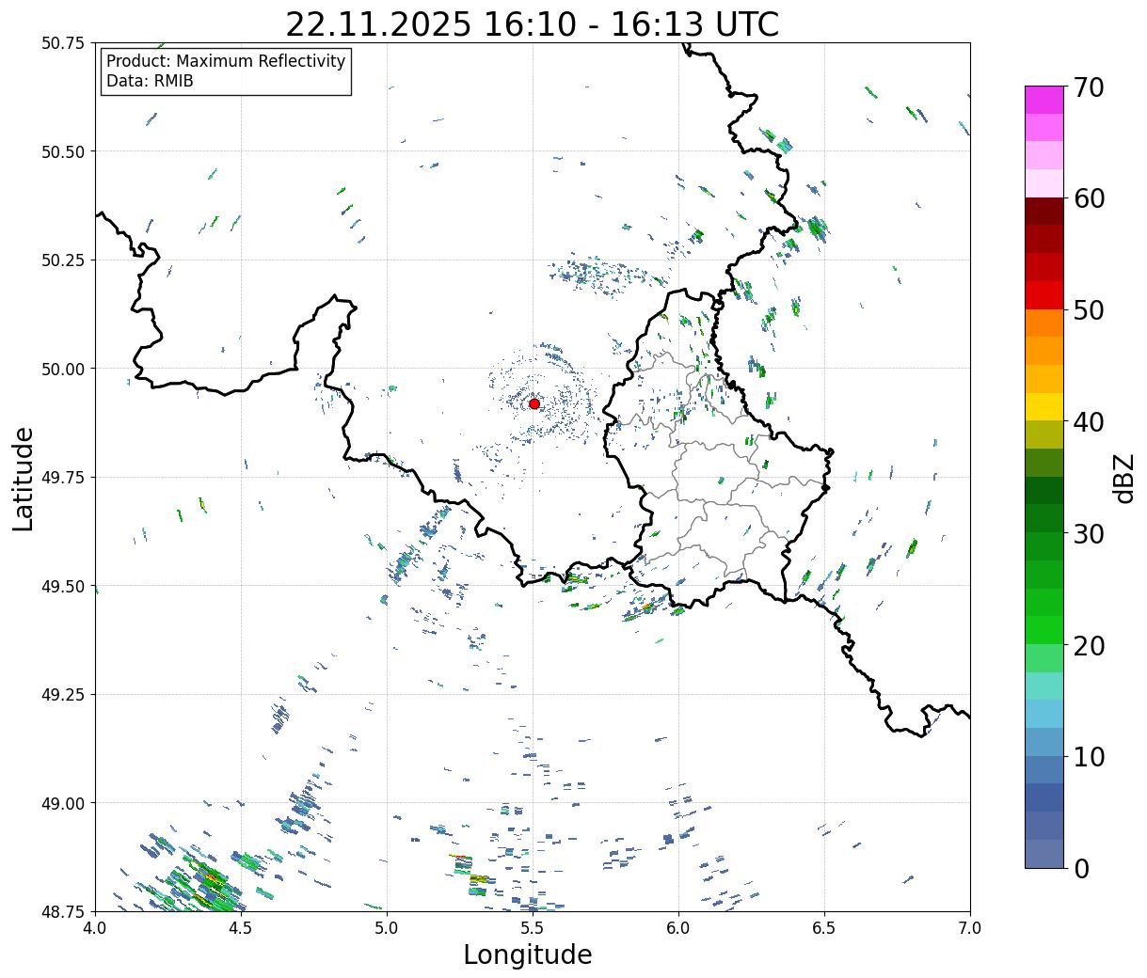Click the bright green colorbar segment above 20
Viewport: 1147px width, 978px height.
tap(1044, 630)
